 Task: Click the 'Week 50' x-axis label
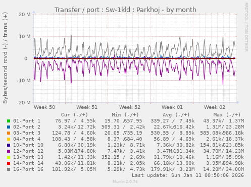44,107
